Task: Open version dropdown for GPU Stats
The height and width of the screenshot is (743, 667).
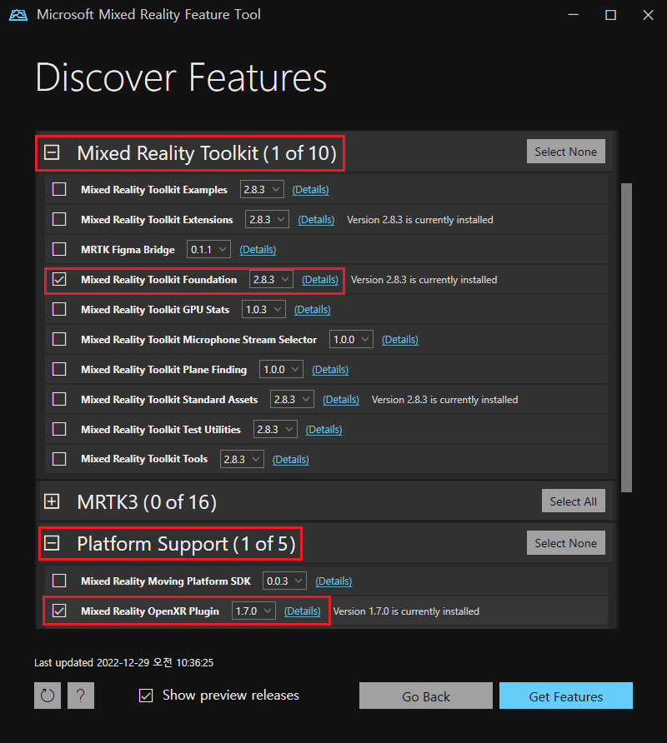Action: [x=263, y=309]
